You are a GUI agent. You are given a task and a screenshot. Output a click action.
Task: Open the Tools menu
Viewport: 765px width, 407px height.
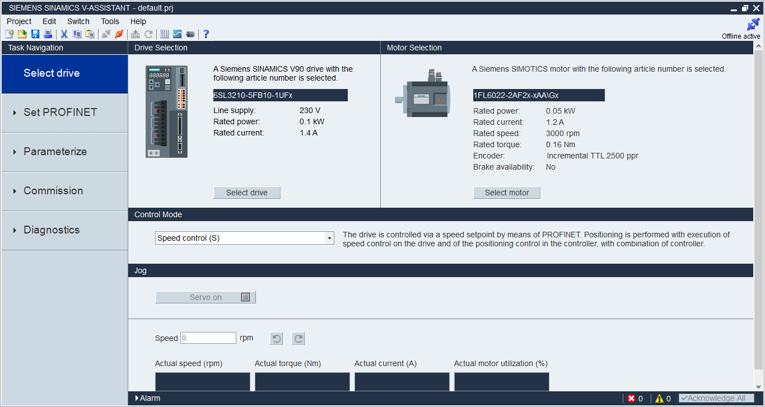[110, 21]
